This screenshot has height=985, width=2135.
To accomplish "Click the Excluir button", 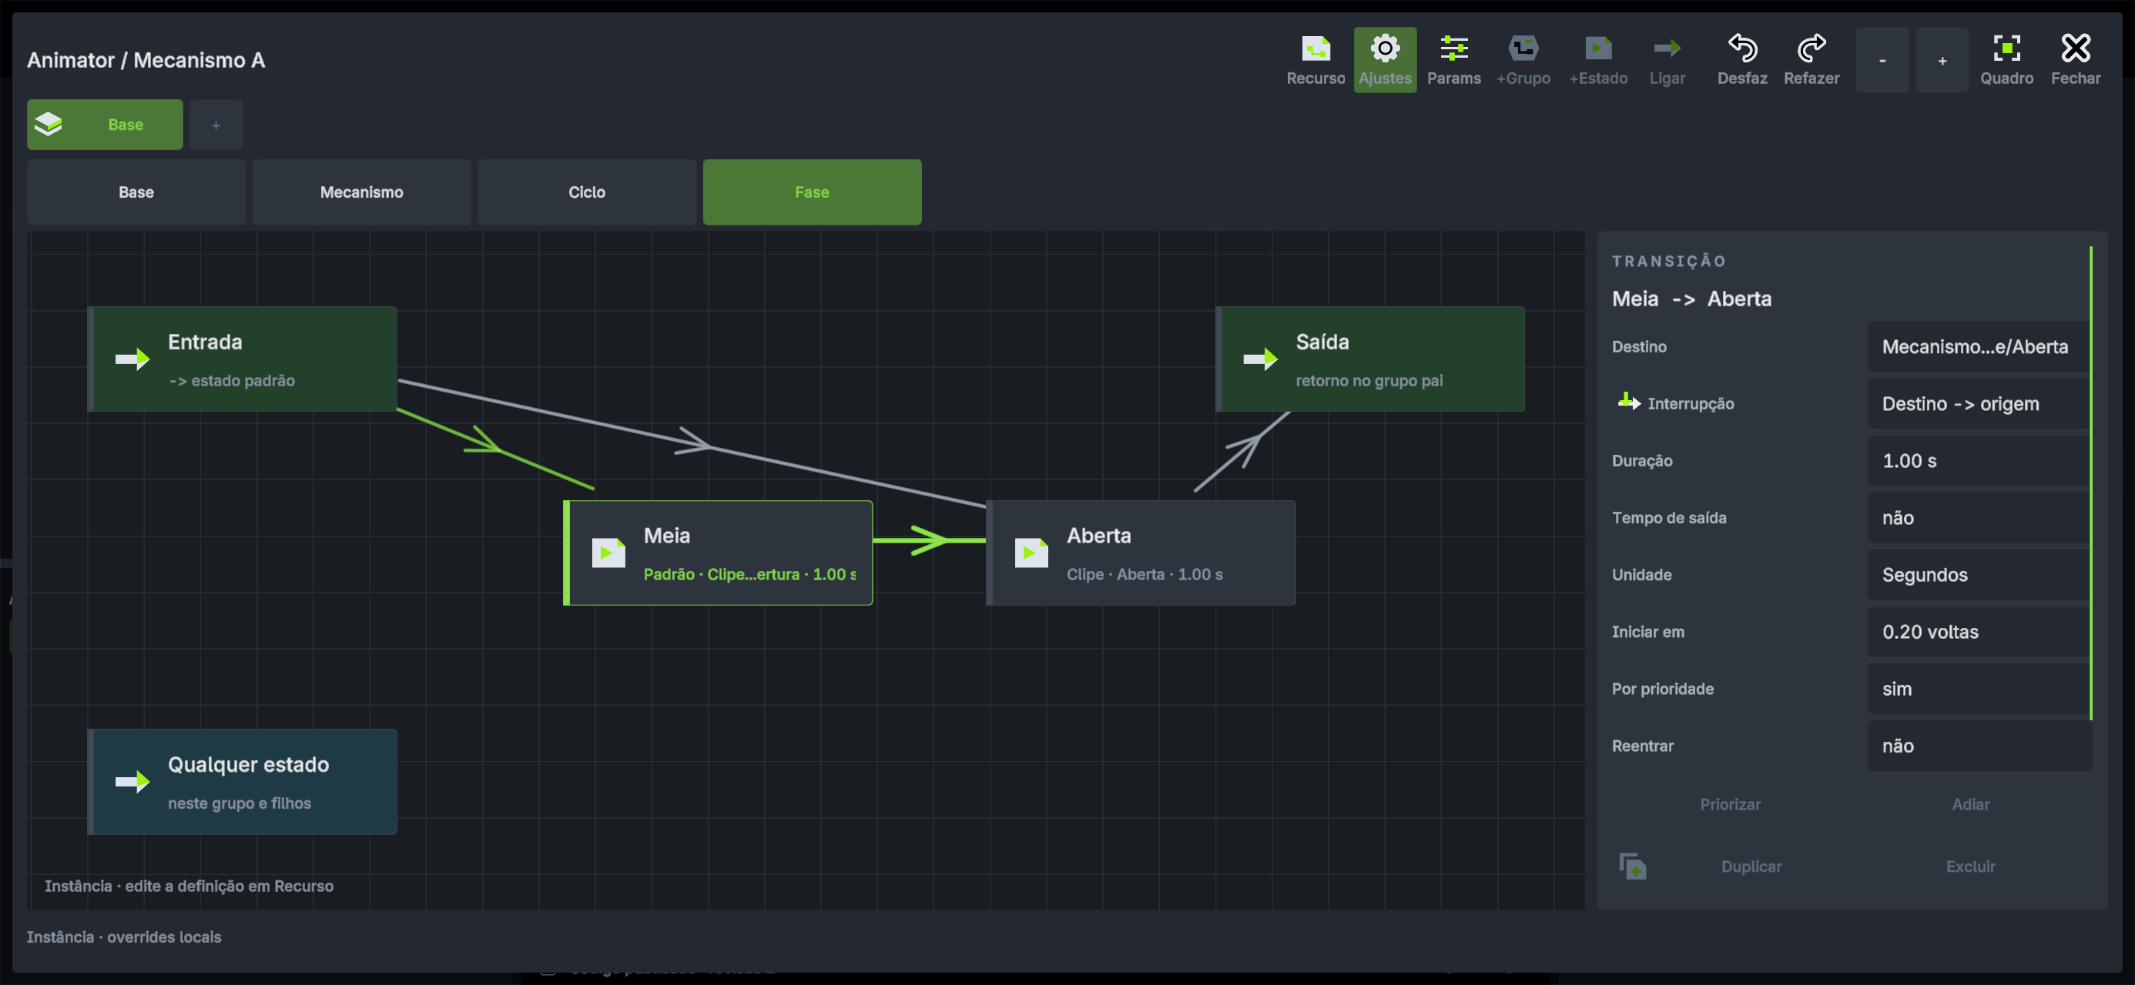I will pos(1970,866).
